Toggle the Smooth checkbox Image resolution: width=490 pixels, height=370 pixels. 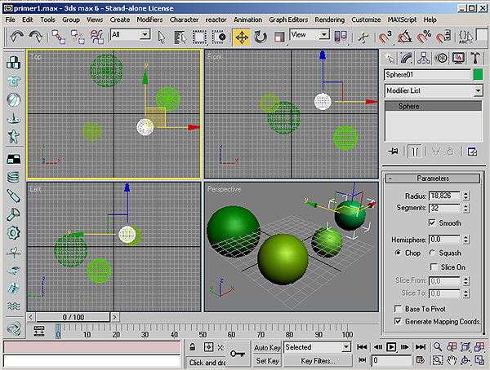point(432,222)
